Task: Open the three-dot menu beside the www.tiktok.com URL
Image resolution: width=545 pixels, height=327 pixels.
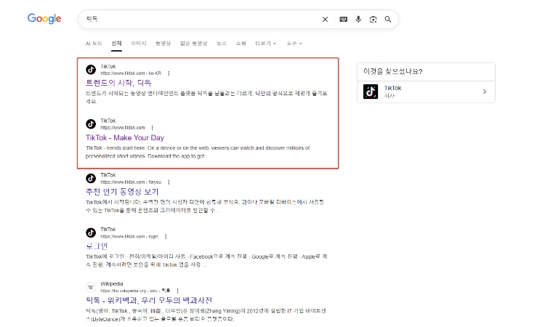Action: tap(153, 128)
